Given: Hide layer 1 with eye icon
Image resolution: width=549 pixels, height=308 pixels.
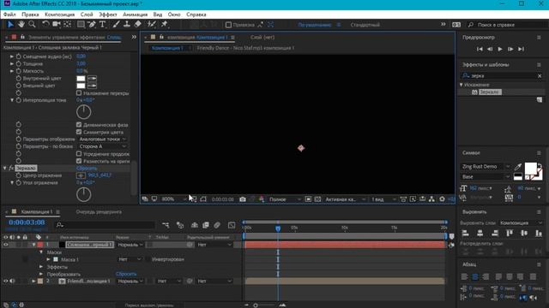Looking at the screenshot, I should coord(6,245).
